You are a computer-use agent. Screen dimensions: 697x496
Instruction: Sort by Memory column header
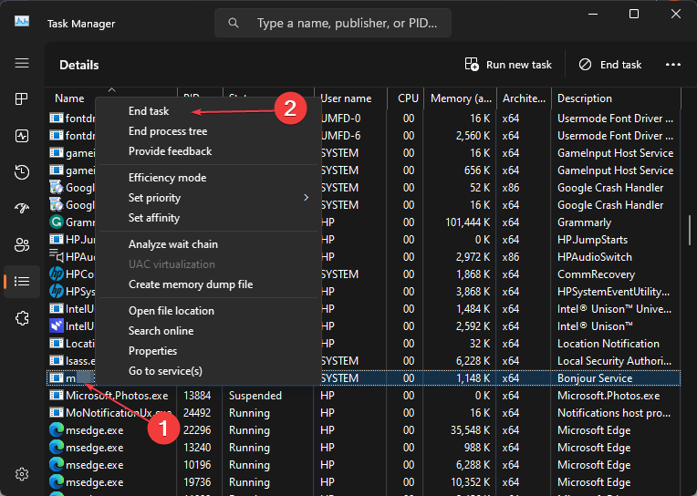[461, 98]
